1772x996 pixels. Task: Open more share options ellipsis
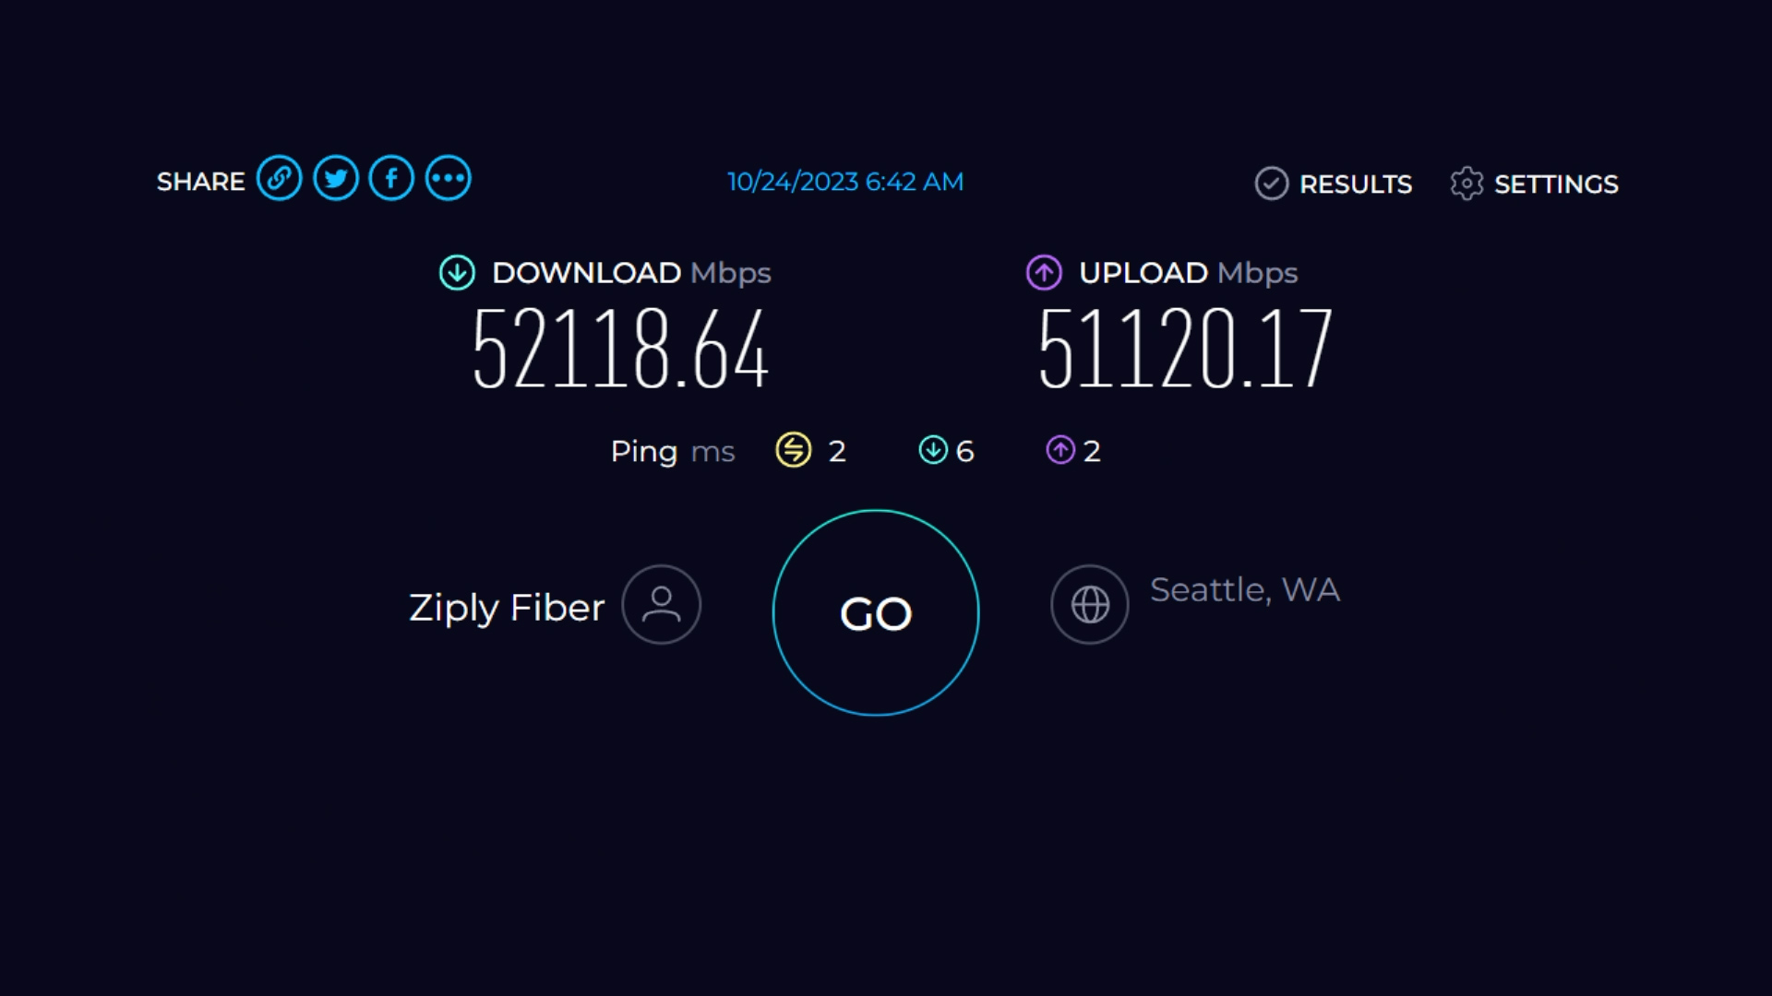tap(449, 179)
